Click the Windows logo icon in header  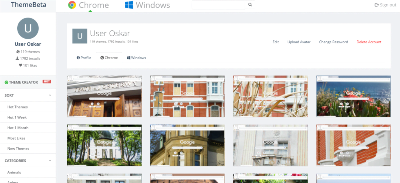[x=129, y=5]
